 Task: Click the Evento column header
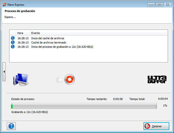point(99,33)
